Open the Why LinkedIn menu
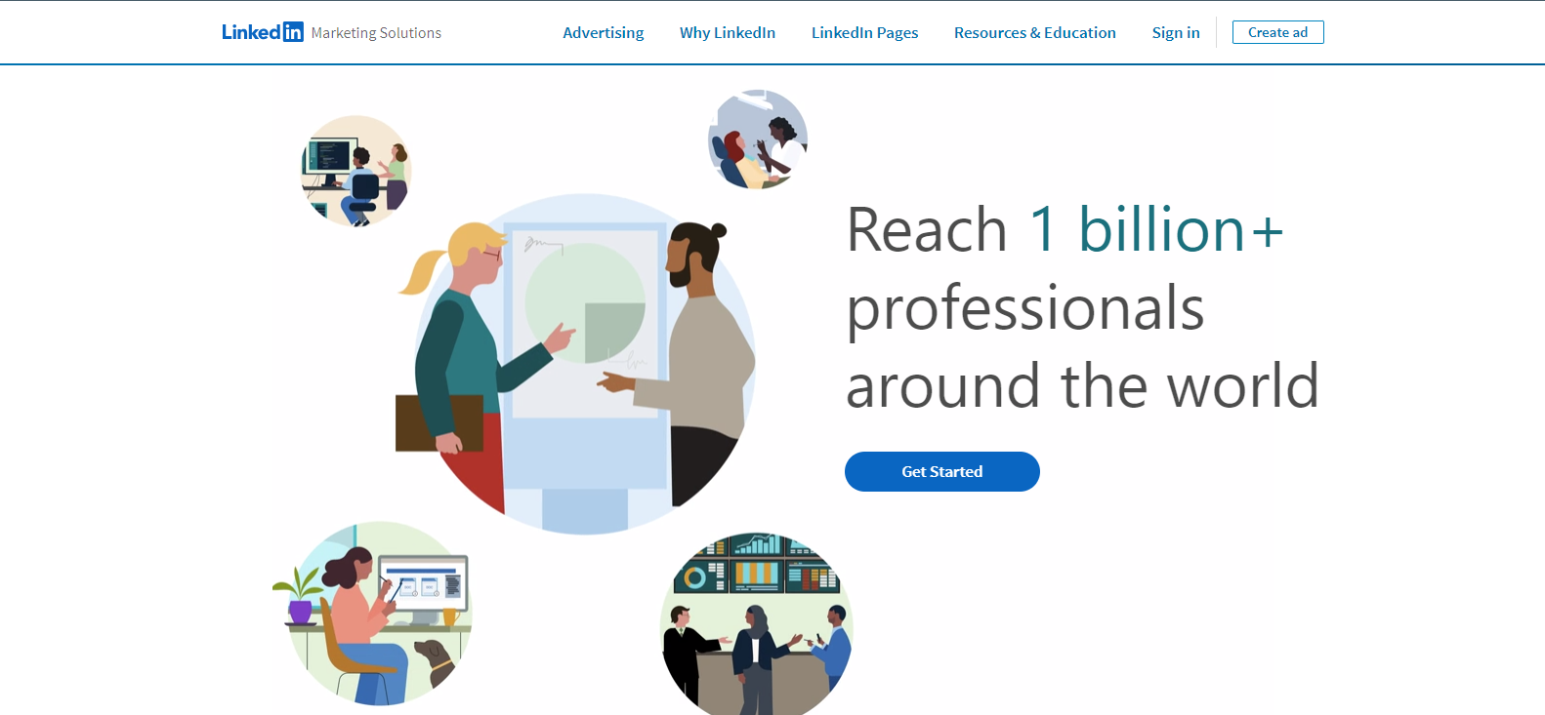 pos(727,33)
